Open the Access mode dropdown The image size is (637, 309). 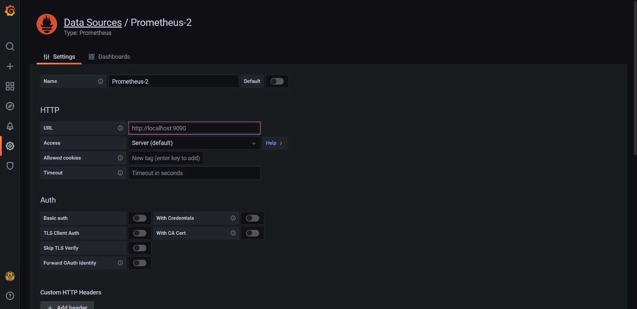[x=194, y=143]
